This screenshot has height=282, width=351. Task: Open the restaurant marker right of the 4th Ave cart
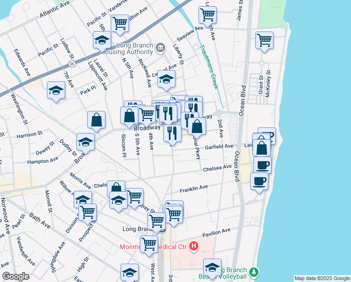click(168, 114)
